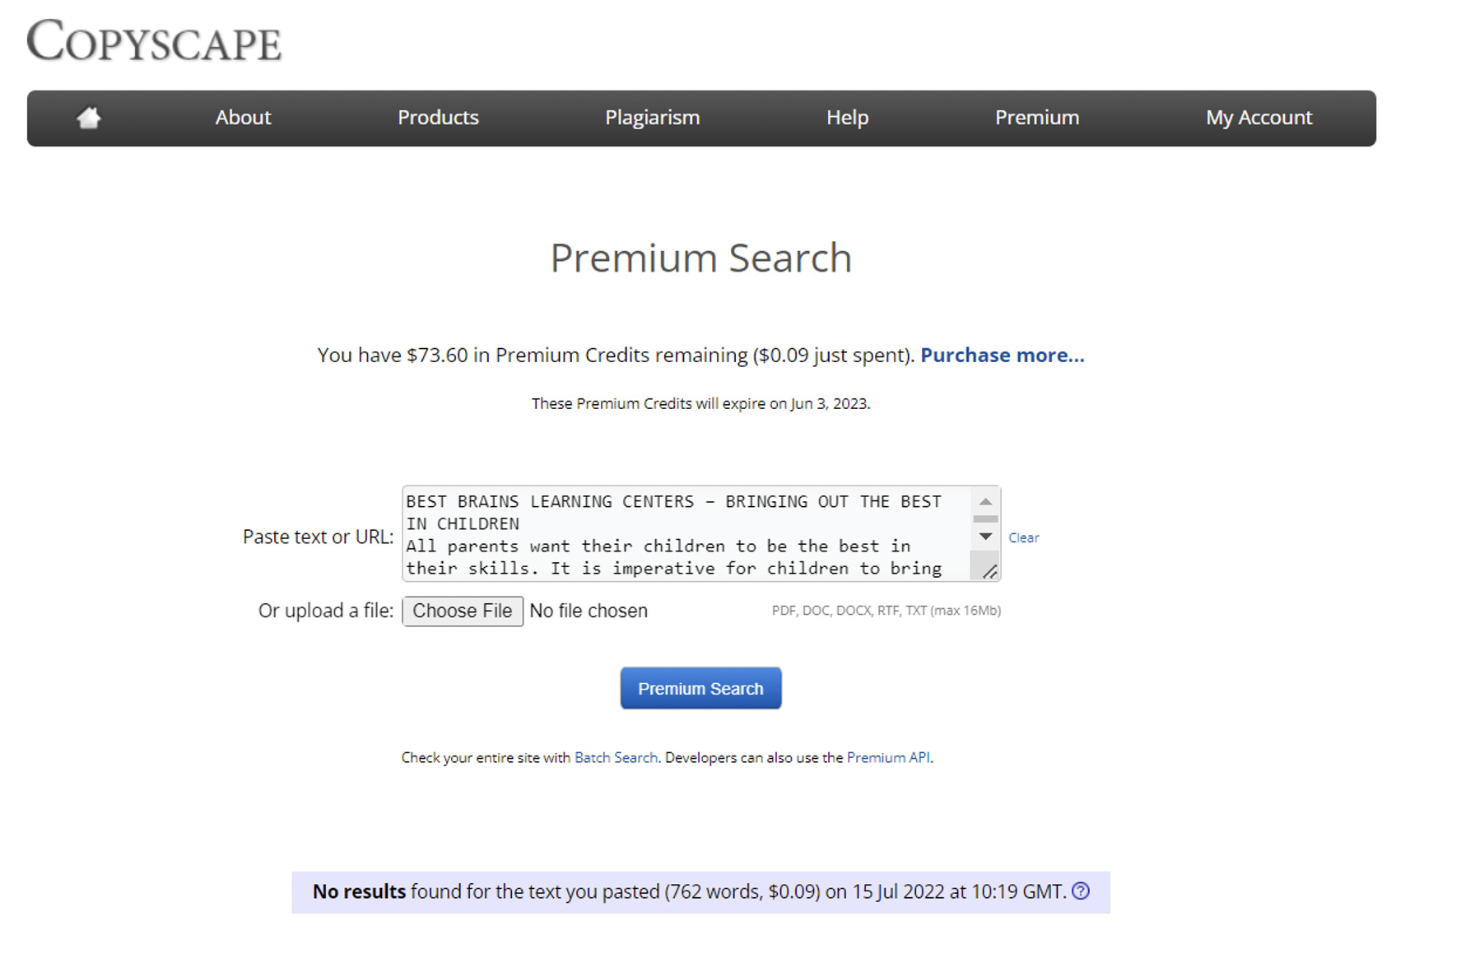Click the text box scroll down arrow
Image resolution: width=1475 pixels, height=958 pixels.
pyautogui.click(x=985, y=537)
